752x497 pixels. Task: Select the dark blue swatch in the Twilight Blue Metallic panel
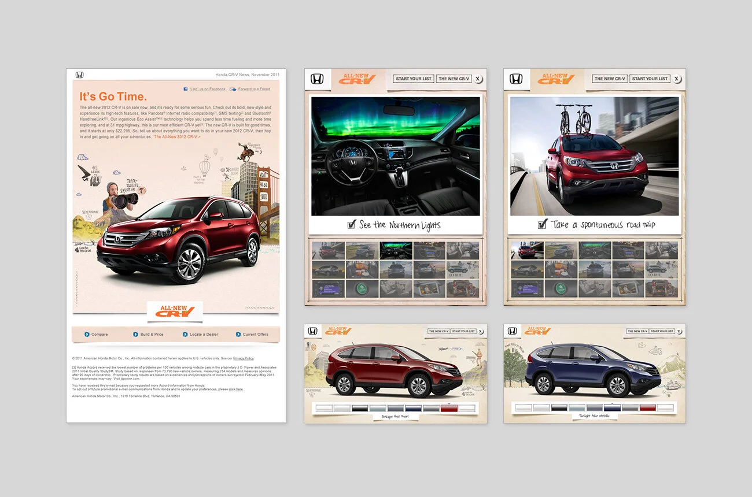(x=612, y=408)
